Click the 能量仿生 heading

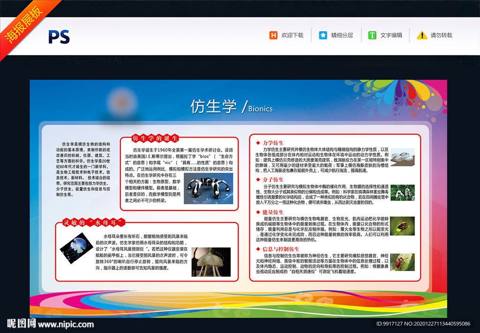[273, 212]
